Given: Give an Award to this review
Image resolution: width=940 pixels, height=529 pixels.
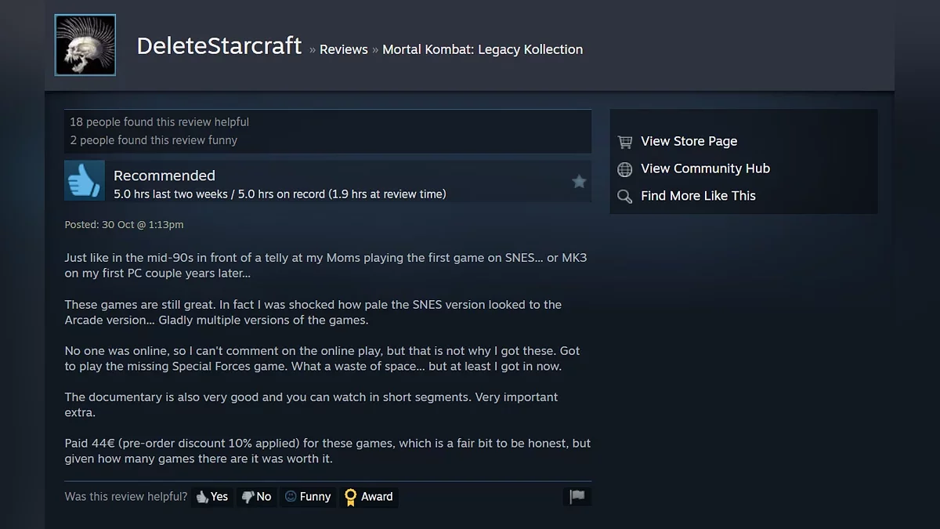Looking at the screenshot, I should click(369, 497).
